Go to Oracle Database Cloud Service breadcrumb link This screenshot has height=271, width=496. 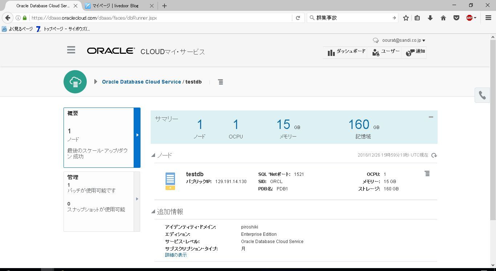[x=142, y=82]
